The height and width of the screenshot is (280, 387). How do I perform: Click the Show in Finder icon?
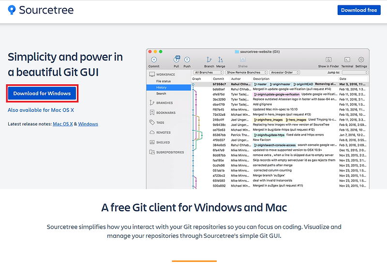click(x=329, y=59)
